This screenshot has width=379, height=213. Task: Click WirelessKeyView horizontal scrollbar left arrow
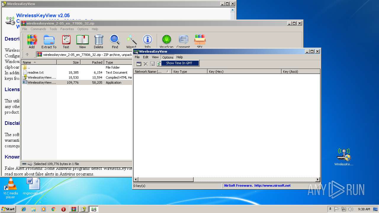136,180
